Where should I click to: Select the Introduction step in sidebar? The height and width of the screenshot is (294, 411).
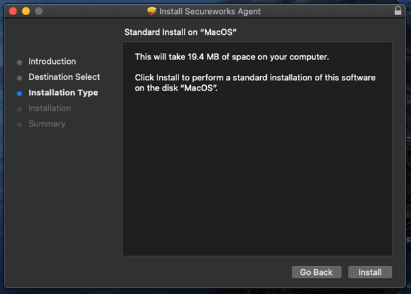point(52,61)
